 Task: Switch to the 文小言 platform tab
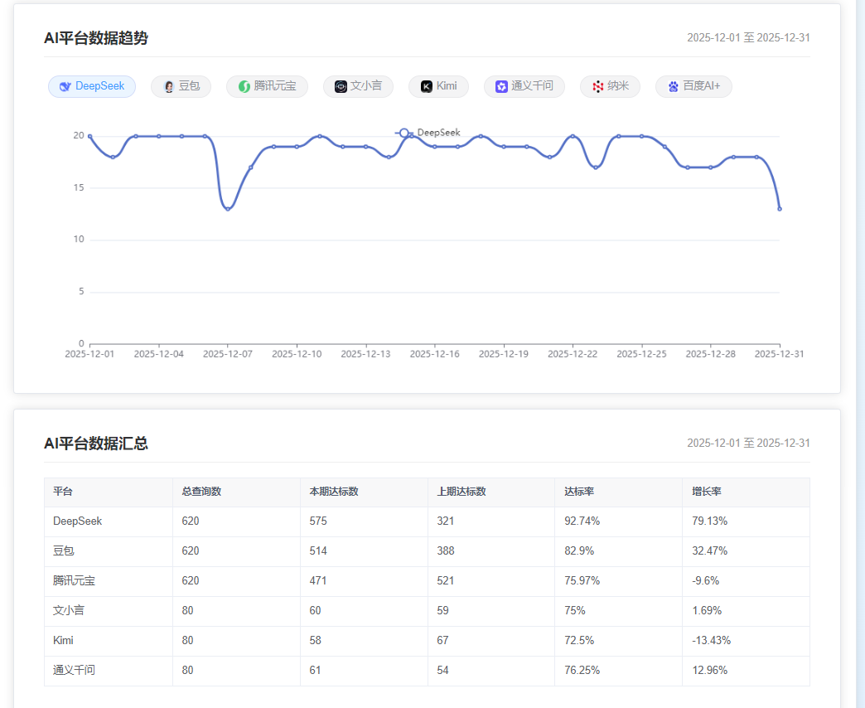coord(358,87)
